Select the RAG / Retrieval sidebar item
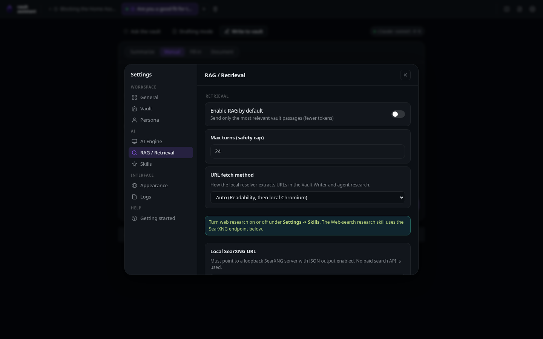543x339 pixels. 161,153
